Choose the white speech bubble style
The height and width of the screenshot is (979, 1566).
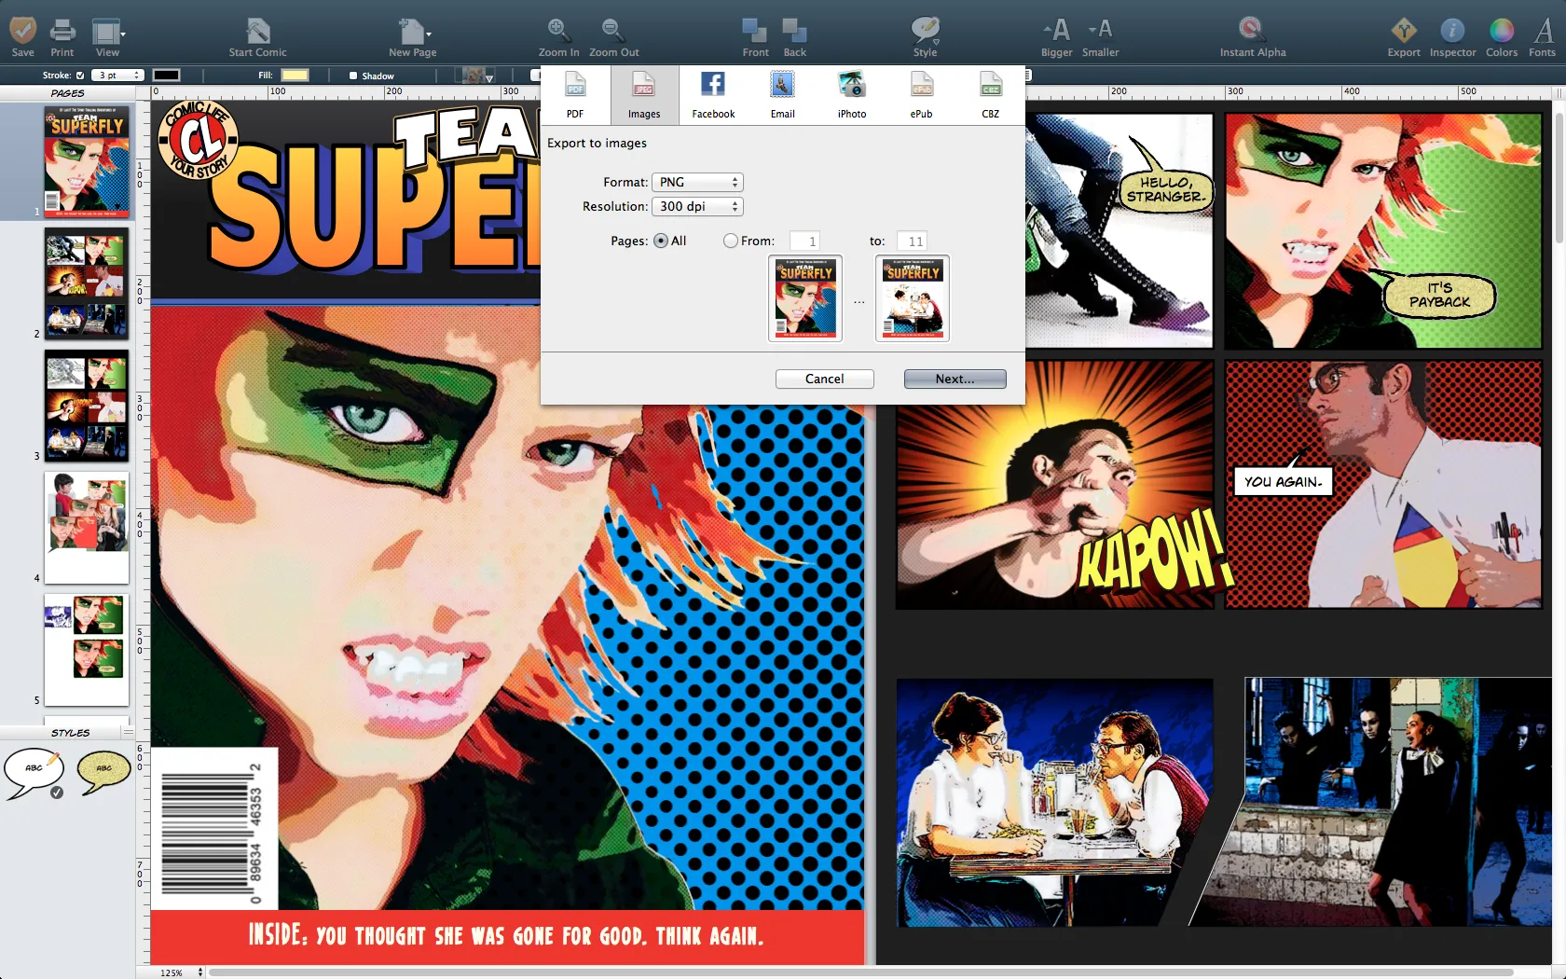(x=34, y=774)
